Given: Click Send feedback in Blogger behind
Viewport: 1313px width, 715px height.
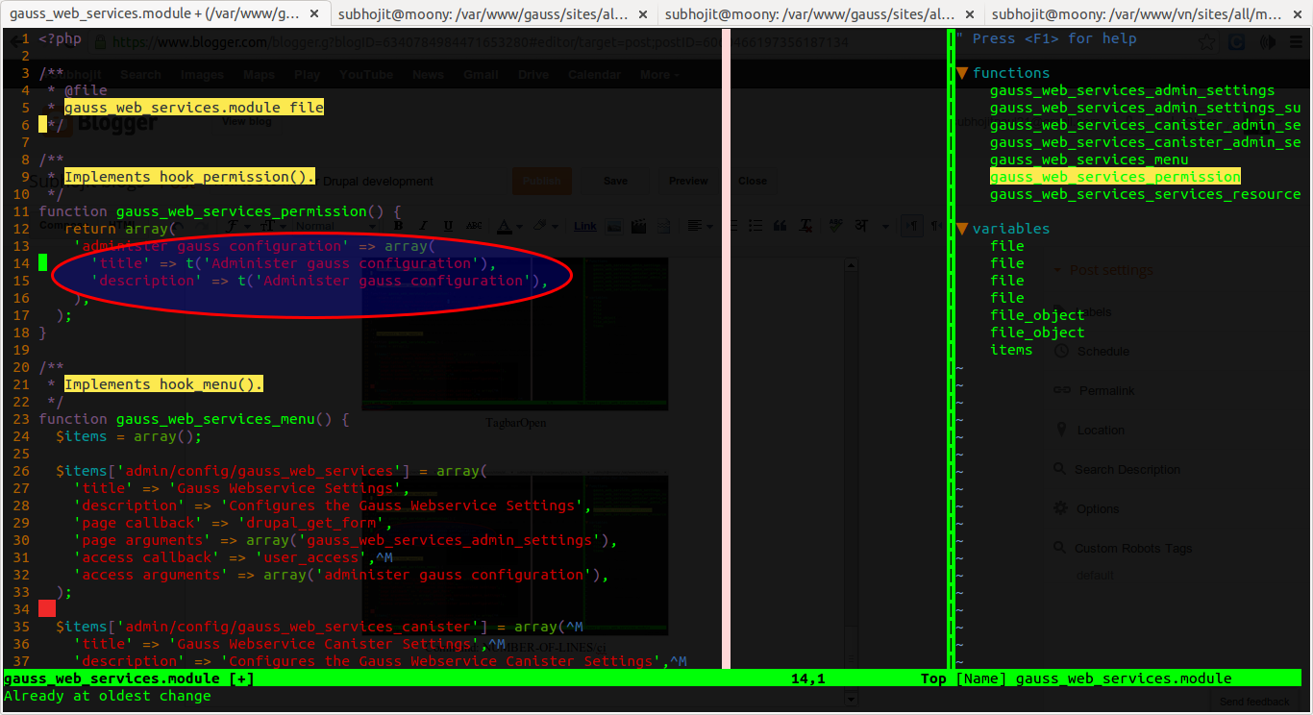Looking at the screenshot, I should pos(1254,702).
